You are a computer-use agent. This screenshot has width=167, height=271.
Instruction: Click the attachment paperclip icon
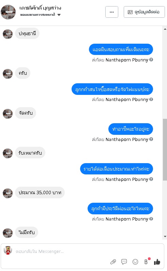[113, 262]
